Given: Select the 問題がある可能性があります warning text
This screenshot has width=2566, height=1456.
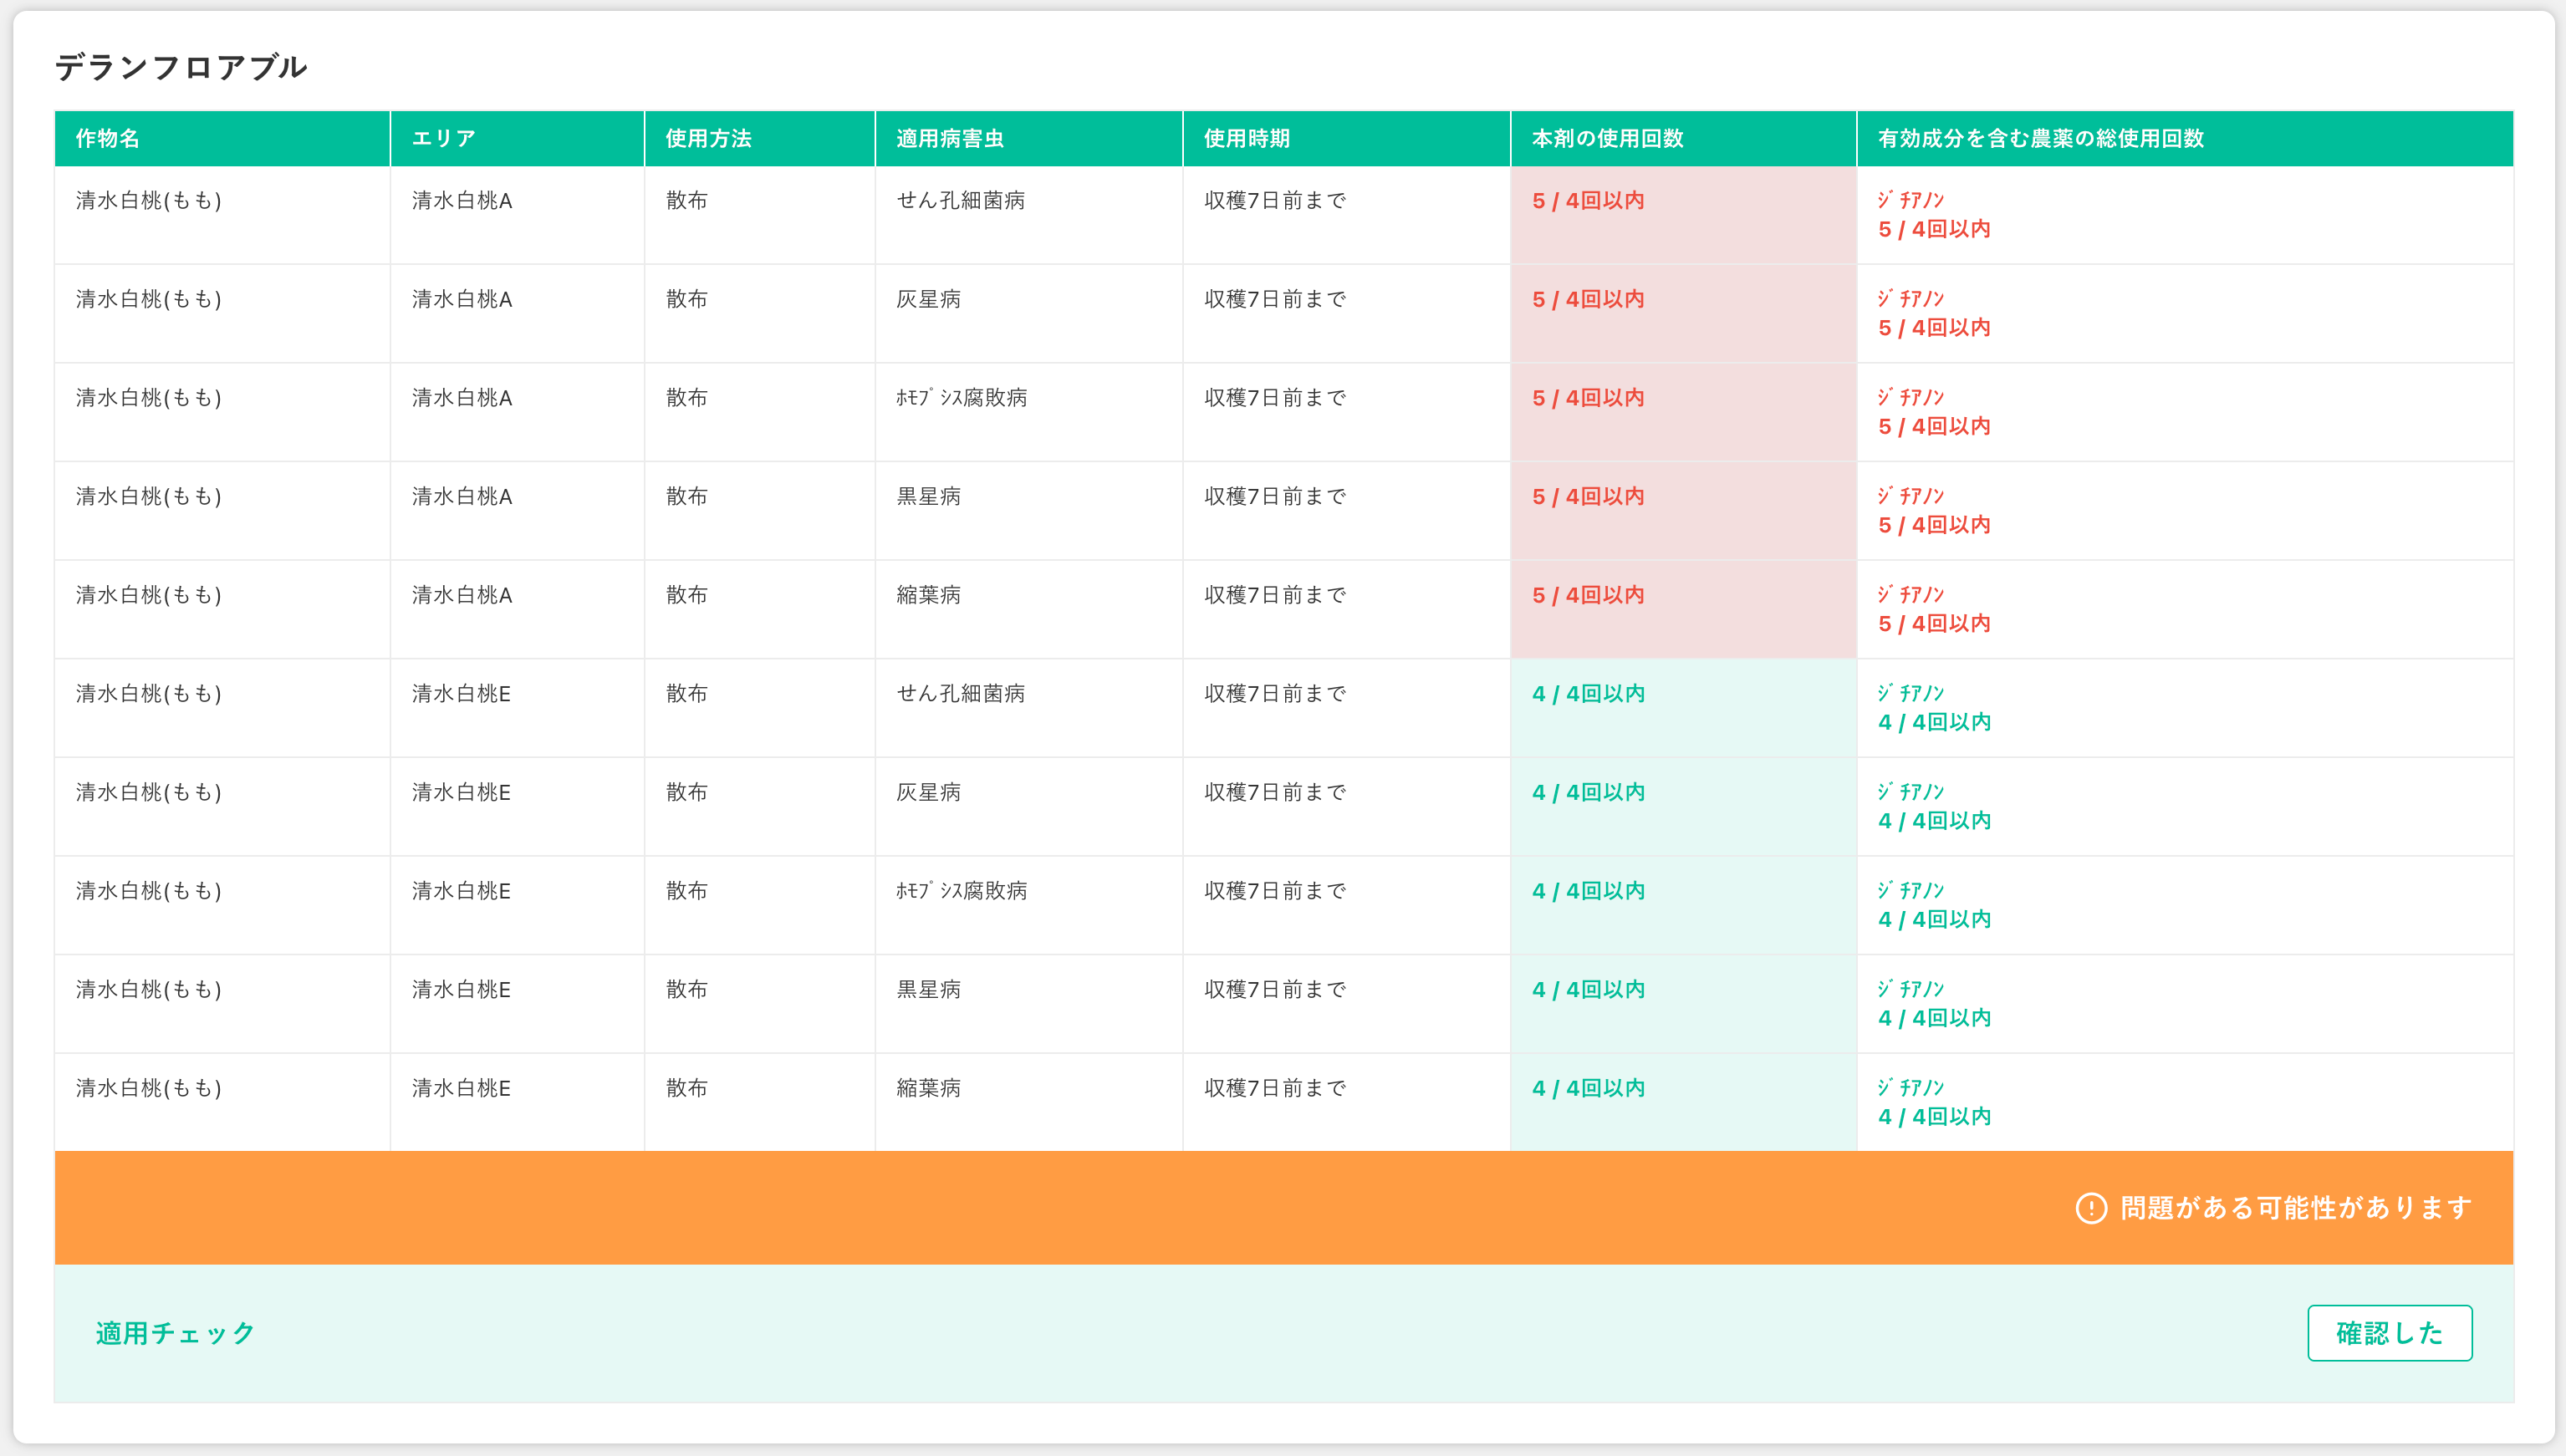Looking at the screenshot, I should (2296, 1208).
